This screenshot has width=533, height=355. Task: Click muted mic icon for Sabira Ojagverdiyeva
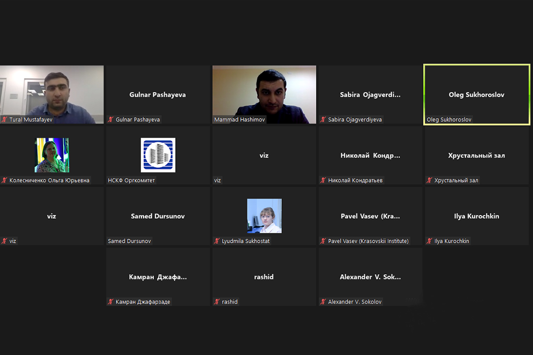tap(323, 120)
